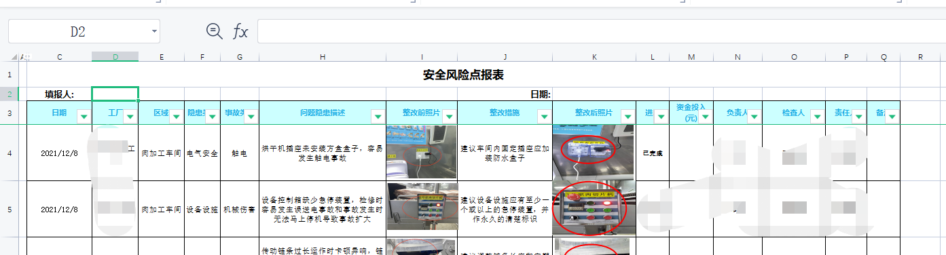Click the zoom magnifier icon beside fx

click(215, 31)
